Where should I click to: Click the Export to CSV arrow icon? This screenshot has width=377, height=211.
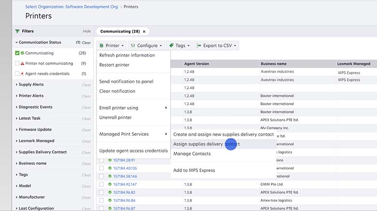click(x=199, y=46)
